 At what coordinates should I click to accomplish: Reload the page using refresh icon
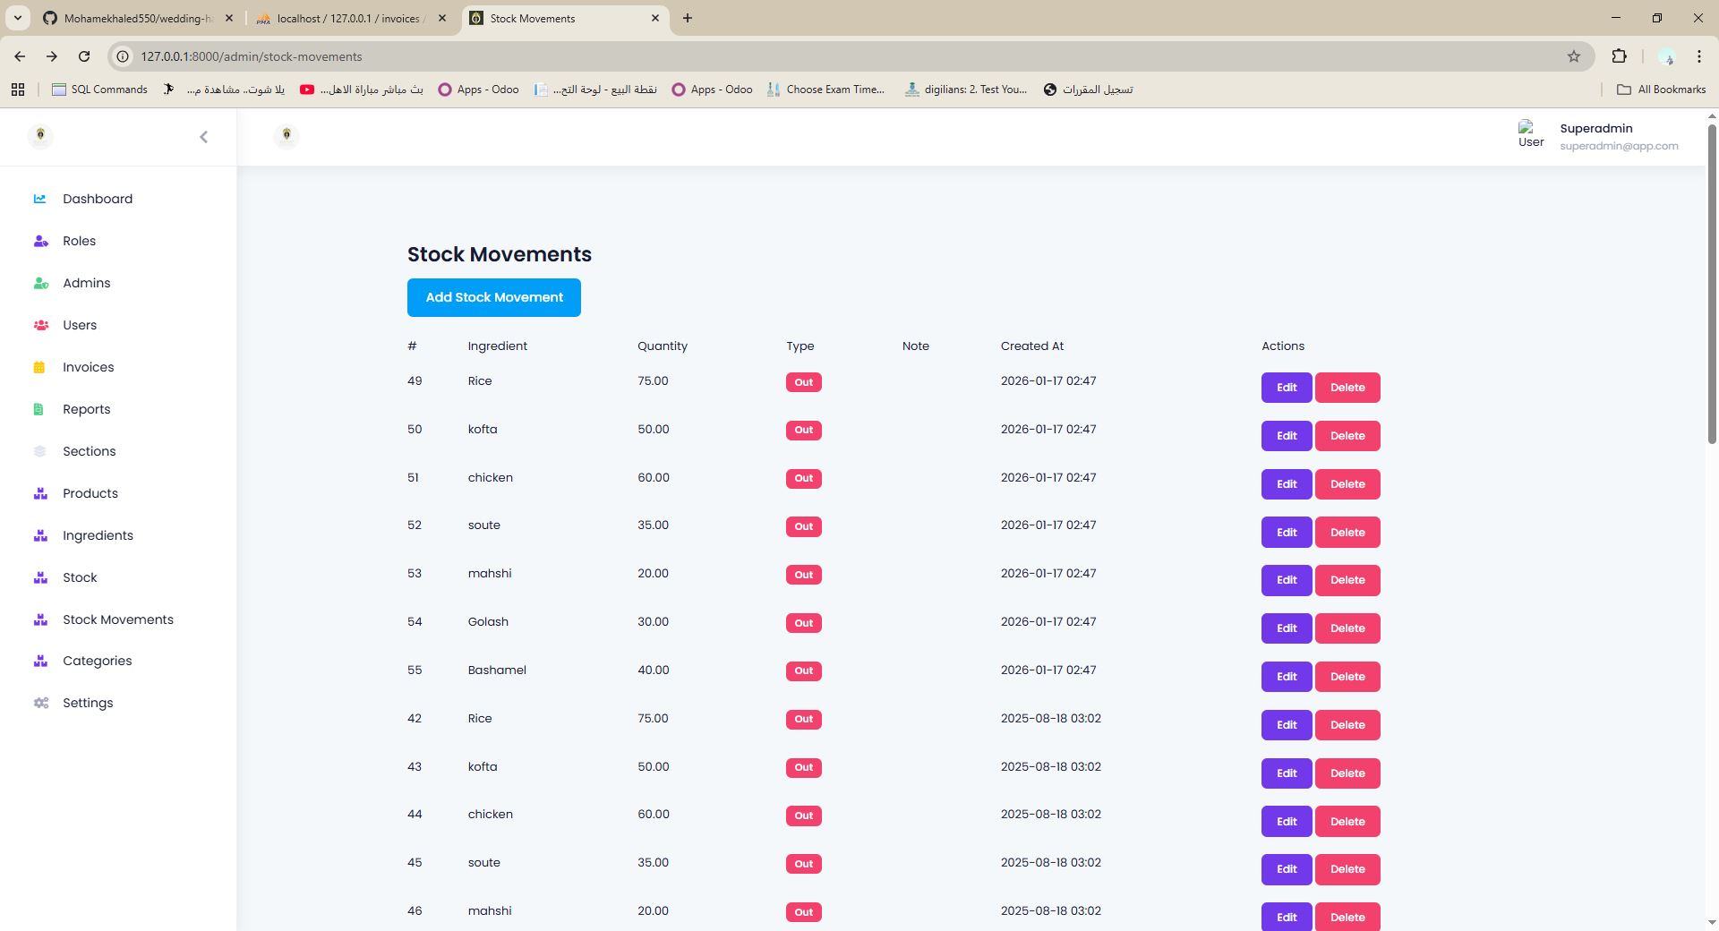84,56
